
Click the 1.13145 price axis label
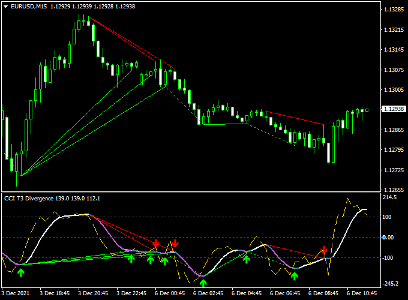pyautogui.click(x=394, y=50)
